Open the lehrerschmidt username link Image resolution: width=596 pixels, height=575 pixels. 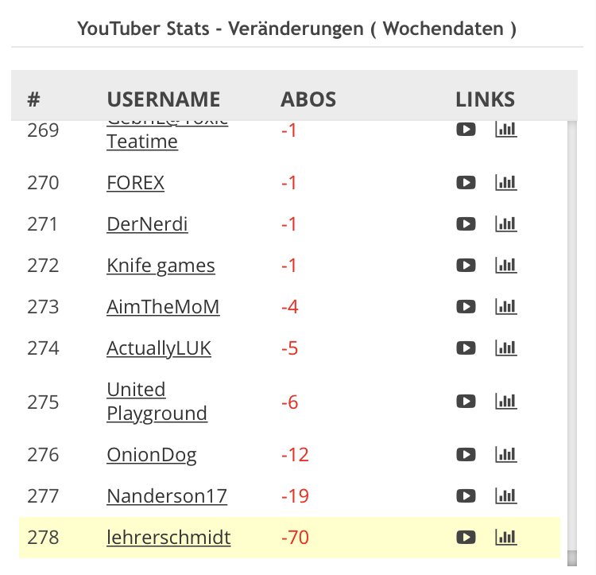pos(168,538)
